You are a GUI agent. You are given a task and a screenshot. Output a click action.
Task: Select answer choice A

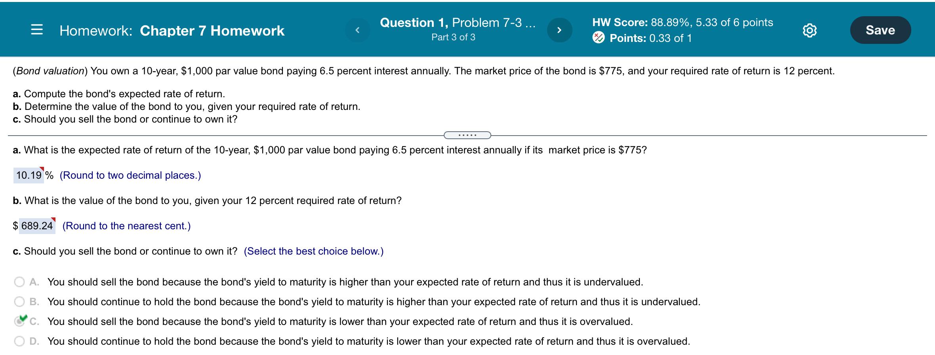[19, 282]
